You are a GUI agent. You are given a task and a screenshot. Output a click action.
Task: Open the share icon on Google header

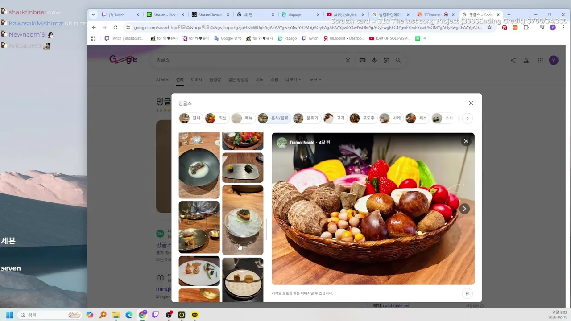[513, 60]
